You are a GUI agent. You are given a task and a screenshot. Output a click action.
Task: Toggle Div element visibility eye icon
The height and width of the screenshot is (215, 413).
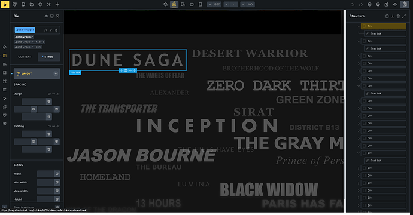(x=46, y=16)
